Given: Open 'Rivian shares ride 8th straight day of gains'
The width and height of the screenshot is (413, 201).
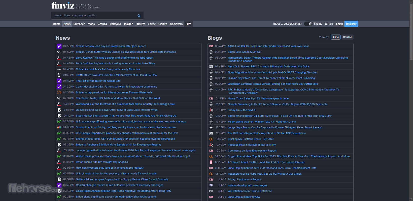Looking at the screenshot, I should [x=102, y=162].
